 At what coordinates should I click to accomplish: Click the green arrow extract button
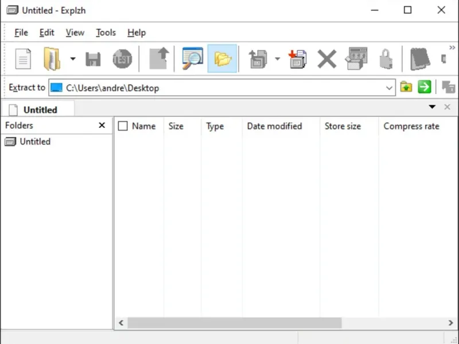[x=425, y=87]
